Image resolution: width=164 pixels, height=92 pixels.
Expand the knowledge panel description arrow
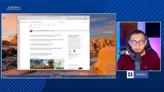click(x=81, y=49)
